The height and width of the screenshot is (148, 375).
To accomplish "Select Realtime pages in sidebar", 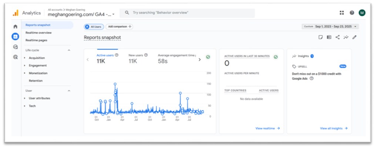I will click(36, 40).
